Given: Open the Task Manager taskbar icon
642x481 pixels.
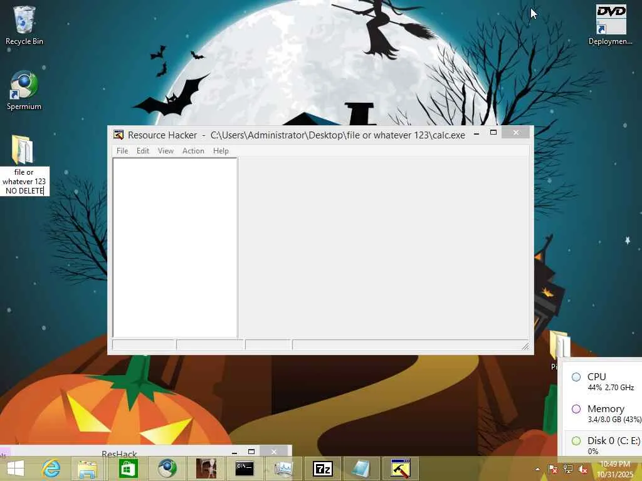Looking at the screenshot, I should 283,468.
